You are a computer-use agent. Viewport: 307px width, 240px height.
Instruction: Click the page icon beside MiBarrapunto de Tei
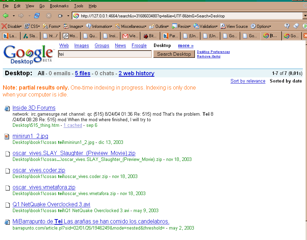pyautogui.click(x=7, y=222)
